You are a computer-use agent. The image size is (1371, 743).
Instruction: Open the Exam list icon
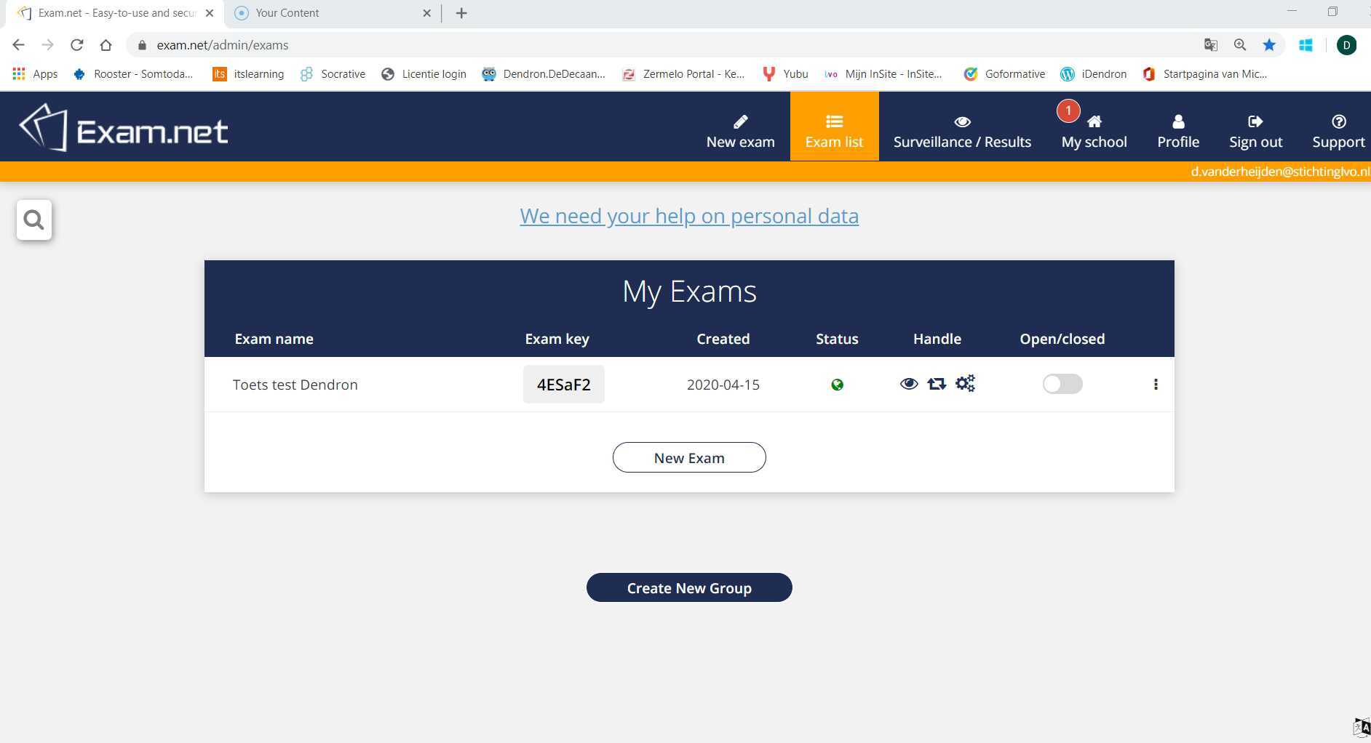pos(835,121)
